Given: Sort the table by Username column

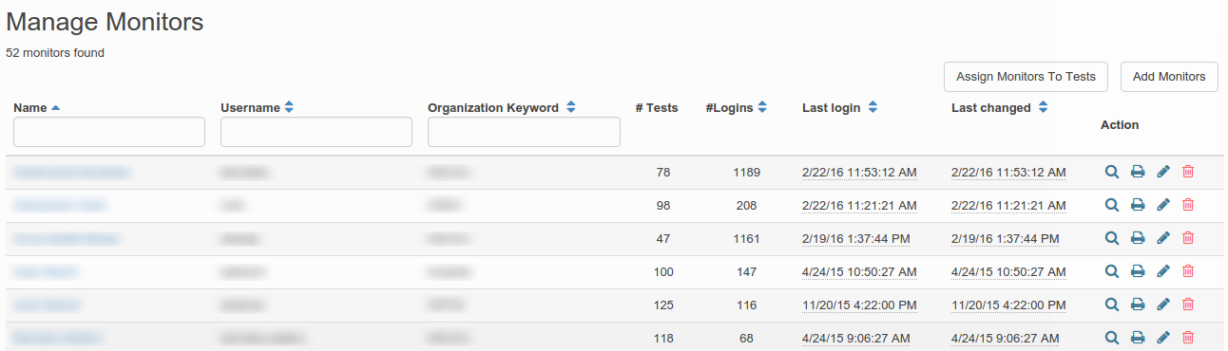Looking at the screenshot, I should click(x=257, y=108).
